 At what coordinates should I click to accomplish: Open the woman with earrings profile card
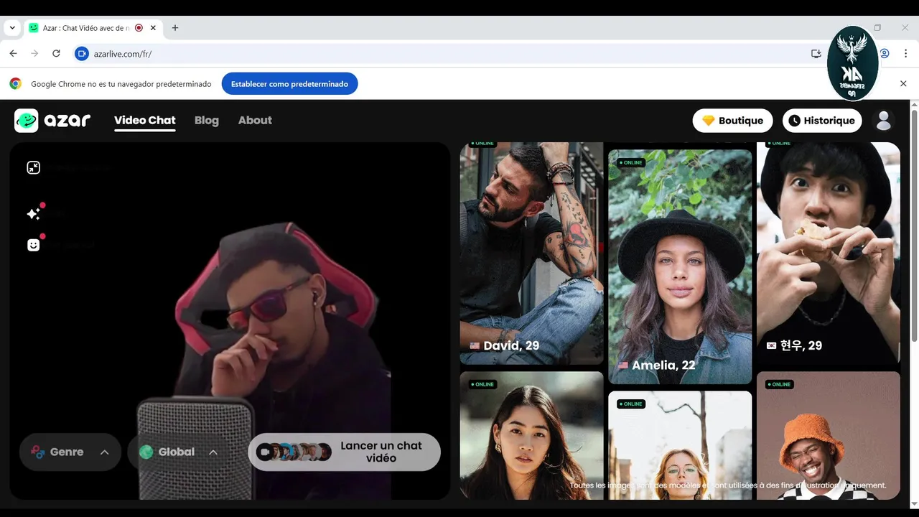(531, 435)
